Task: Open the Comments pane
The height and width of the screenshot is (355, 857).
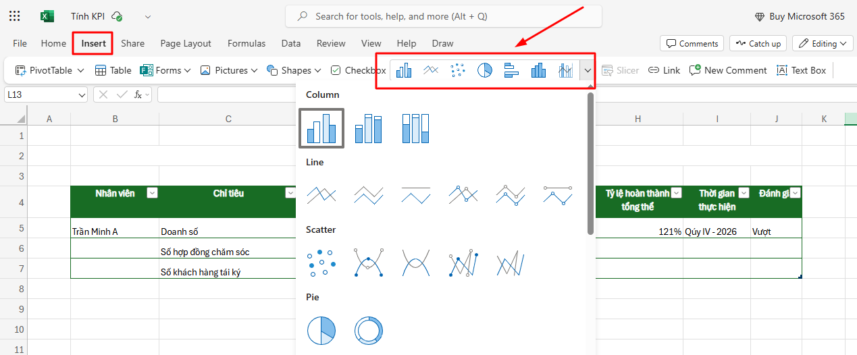Action: click(692, 43)
